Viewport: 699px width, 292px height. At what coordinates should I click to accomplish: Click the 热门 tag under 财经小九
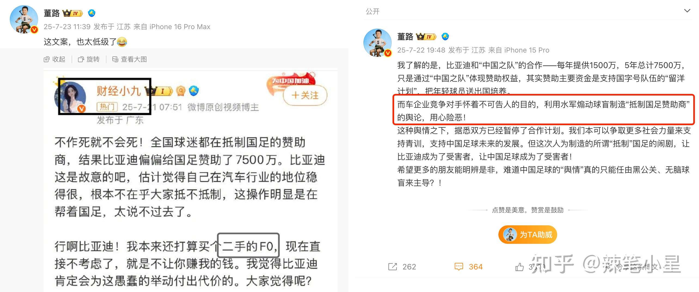(x=107, y=107)
